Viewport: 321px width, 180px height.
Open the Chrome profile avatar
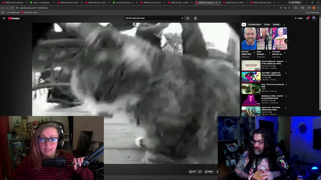pyautogui.click(x=313, y=8)
